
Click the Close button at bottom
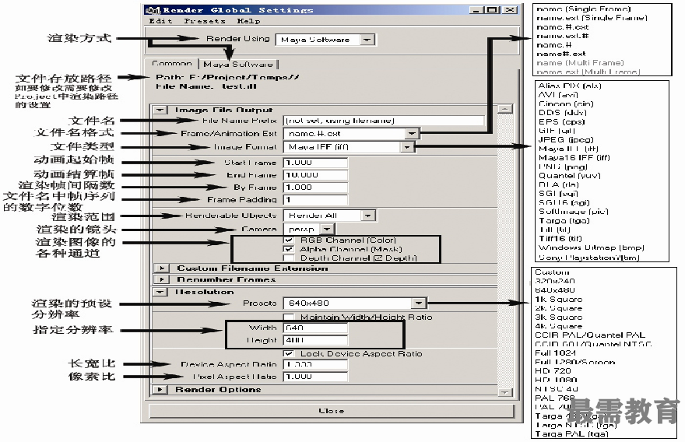tap(332, 411)
